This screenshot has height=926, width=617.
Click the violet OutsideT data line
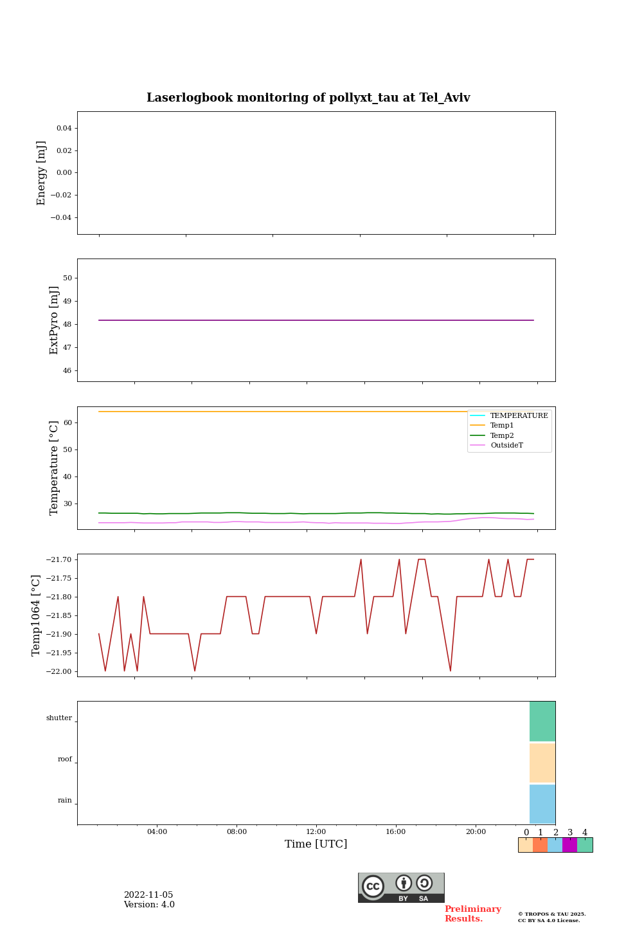pyautogui.click(x=316, y=522)
